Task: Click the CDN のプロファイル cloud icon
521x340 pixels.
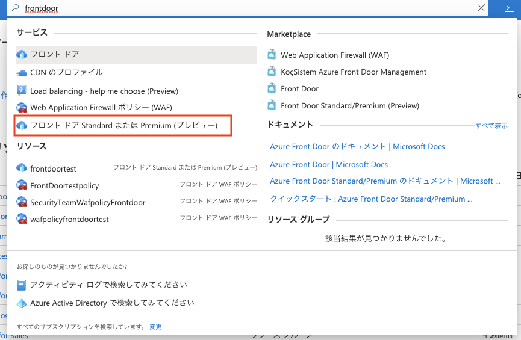Action: (x=22, y=72)
